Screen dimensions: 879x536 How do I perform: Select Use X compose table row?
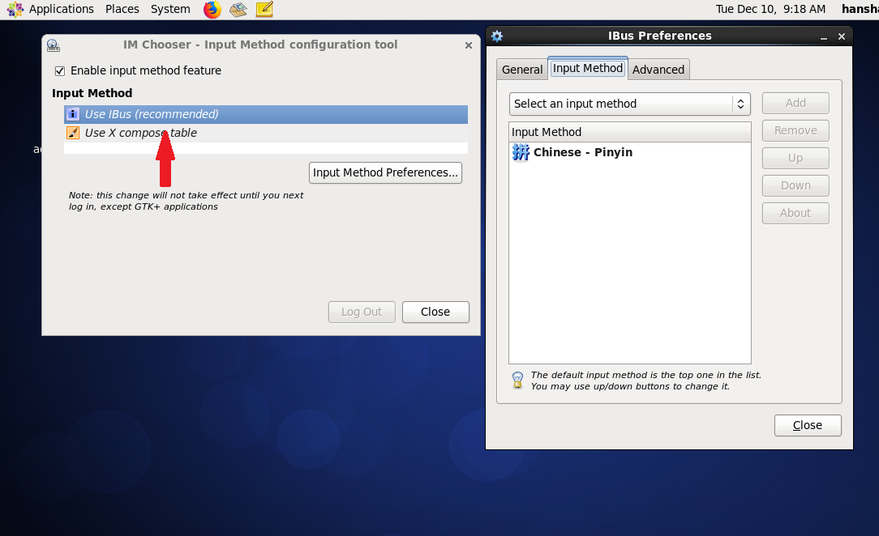266,133
